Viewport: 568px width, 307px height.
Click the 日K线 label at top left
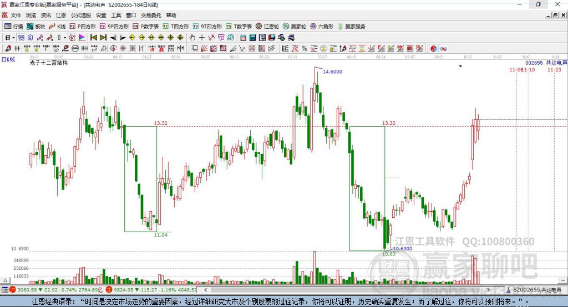[x=8, y=59]
